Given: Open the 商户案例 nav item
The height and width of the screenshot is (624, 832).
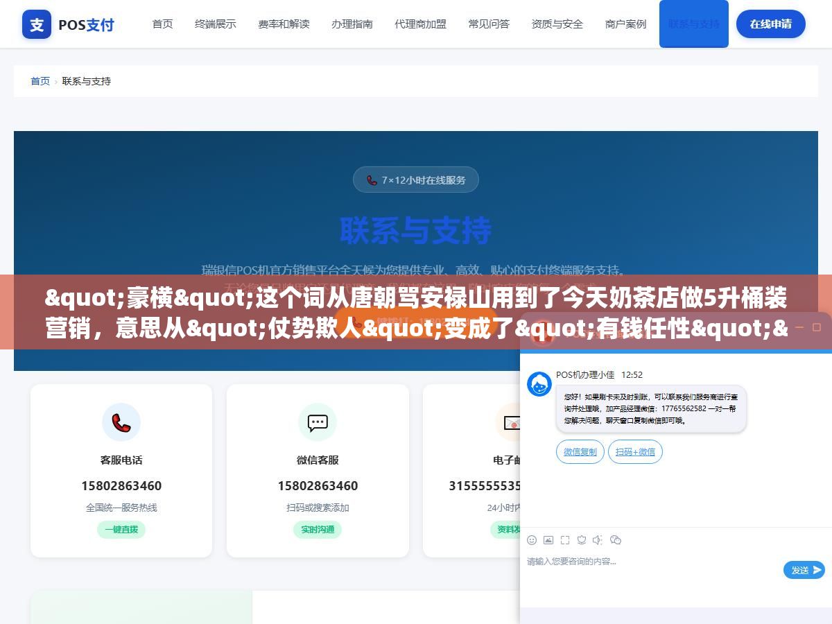Looking at the screenshot, I should click(x=625, y=24).
